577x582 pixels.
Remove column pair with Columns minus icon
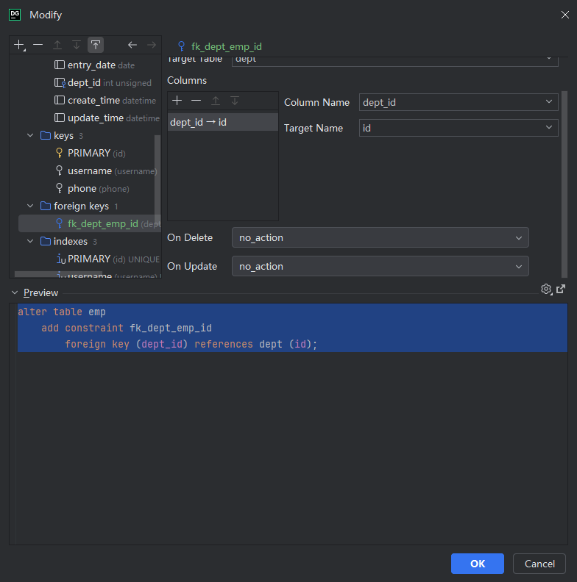coord(196,101)
